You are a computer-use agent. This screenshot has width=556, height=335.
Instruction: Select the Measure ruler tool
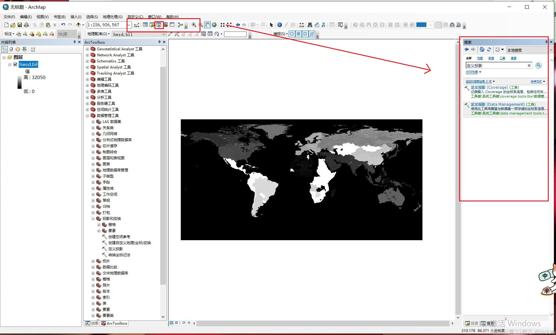tap(302, 25)
